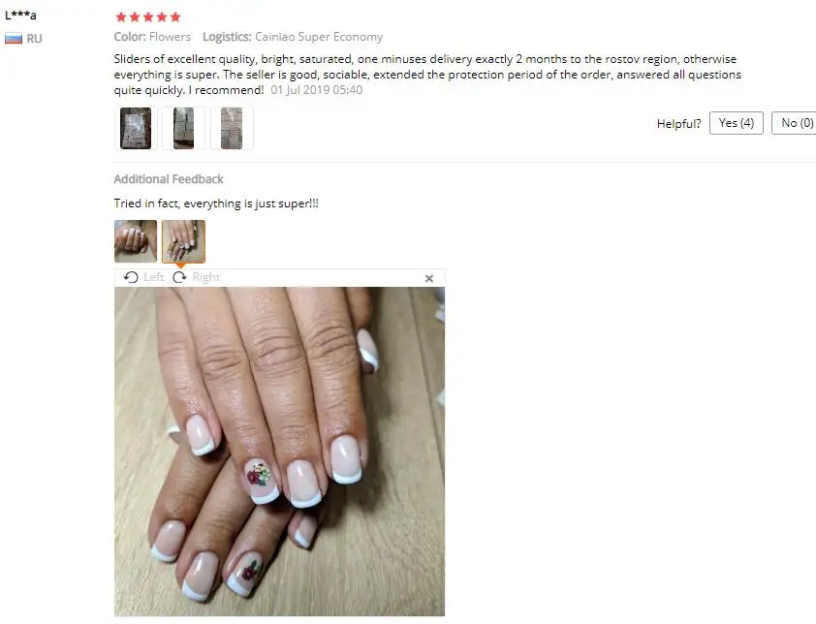This screenshot has height=624, width=816.
Task: Open the third package photo thumbnail
Action: 232,129
